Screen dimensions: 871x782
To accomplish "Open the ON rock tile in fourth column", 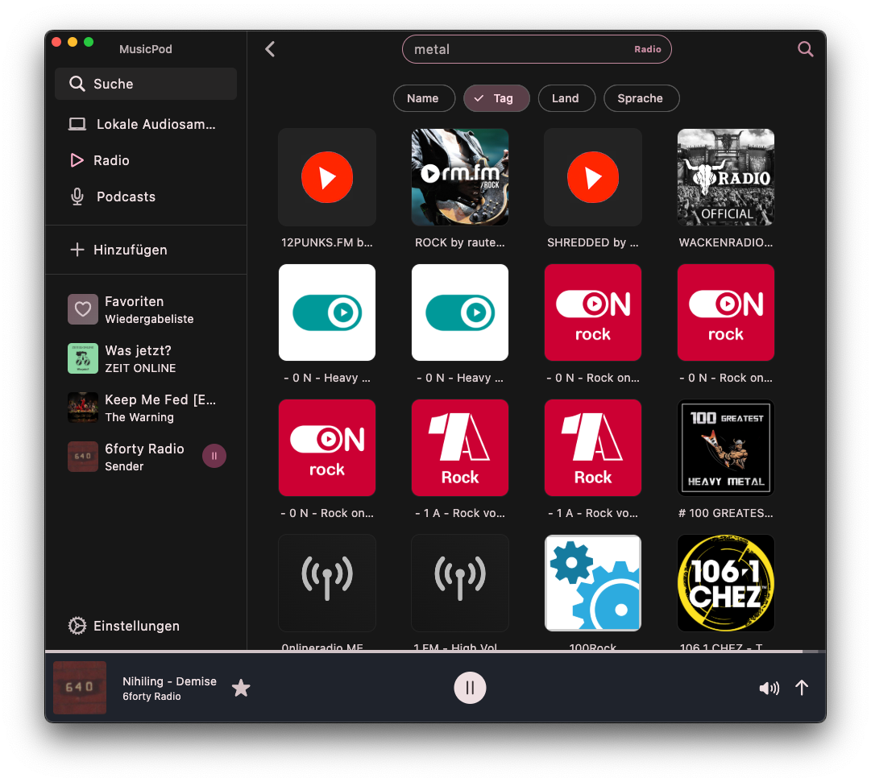I will [x=725, y=312].
